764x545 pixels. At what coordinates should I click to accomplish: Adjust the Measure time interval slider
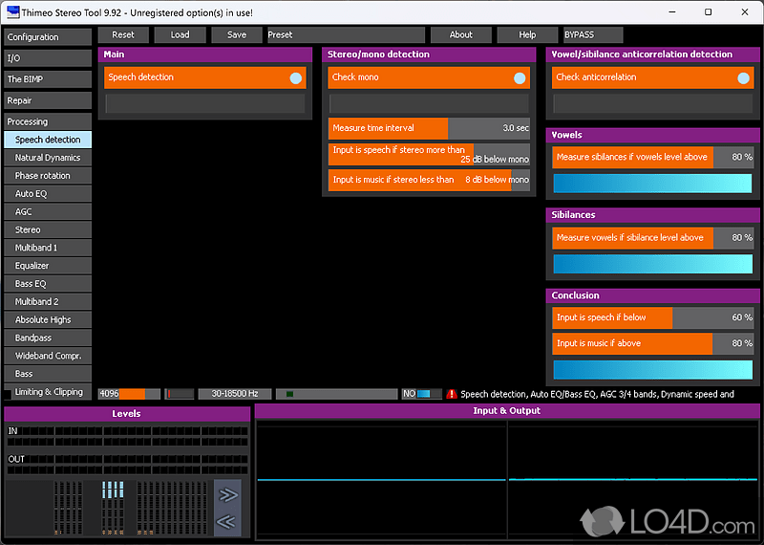pyautogui.click(x=429, y=128)
